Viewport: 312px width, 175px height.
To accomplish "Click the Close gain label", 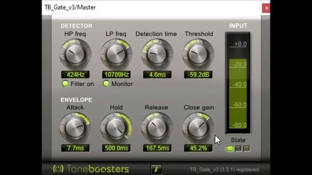I will [199, 107].
